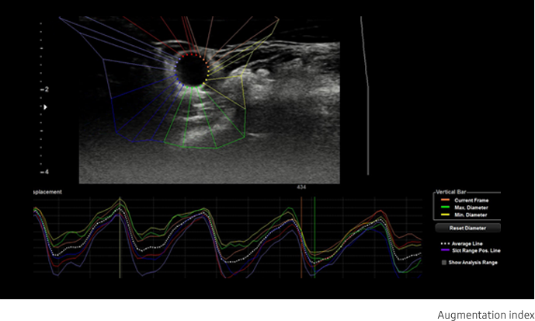
Task: Click the dark vessel lumen in ultrasound image
Action: (193, 70)
